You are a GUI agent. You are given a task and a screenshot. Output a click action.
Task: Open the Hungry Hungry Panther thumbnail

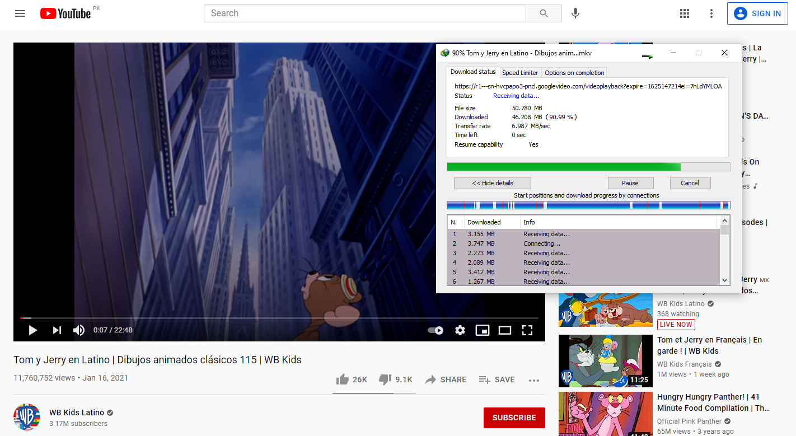pos(606,414)
